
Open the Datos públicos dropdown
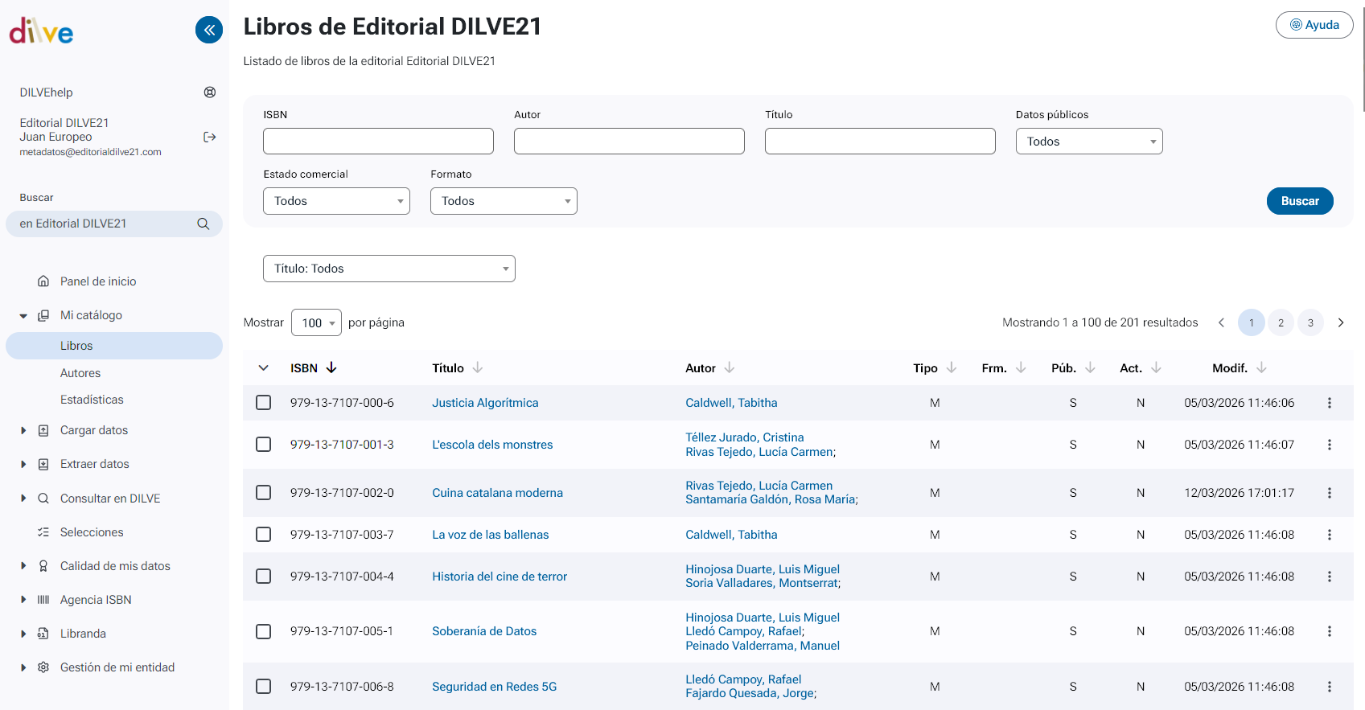coord(1089,142)
